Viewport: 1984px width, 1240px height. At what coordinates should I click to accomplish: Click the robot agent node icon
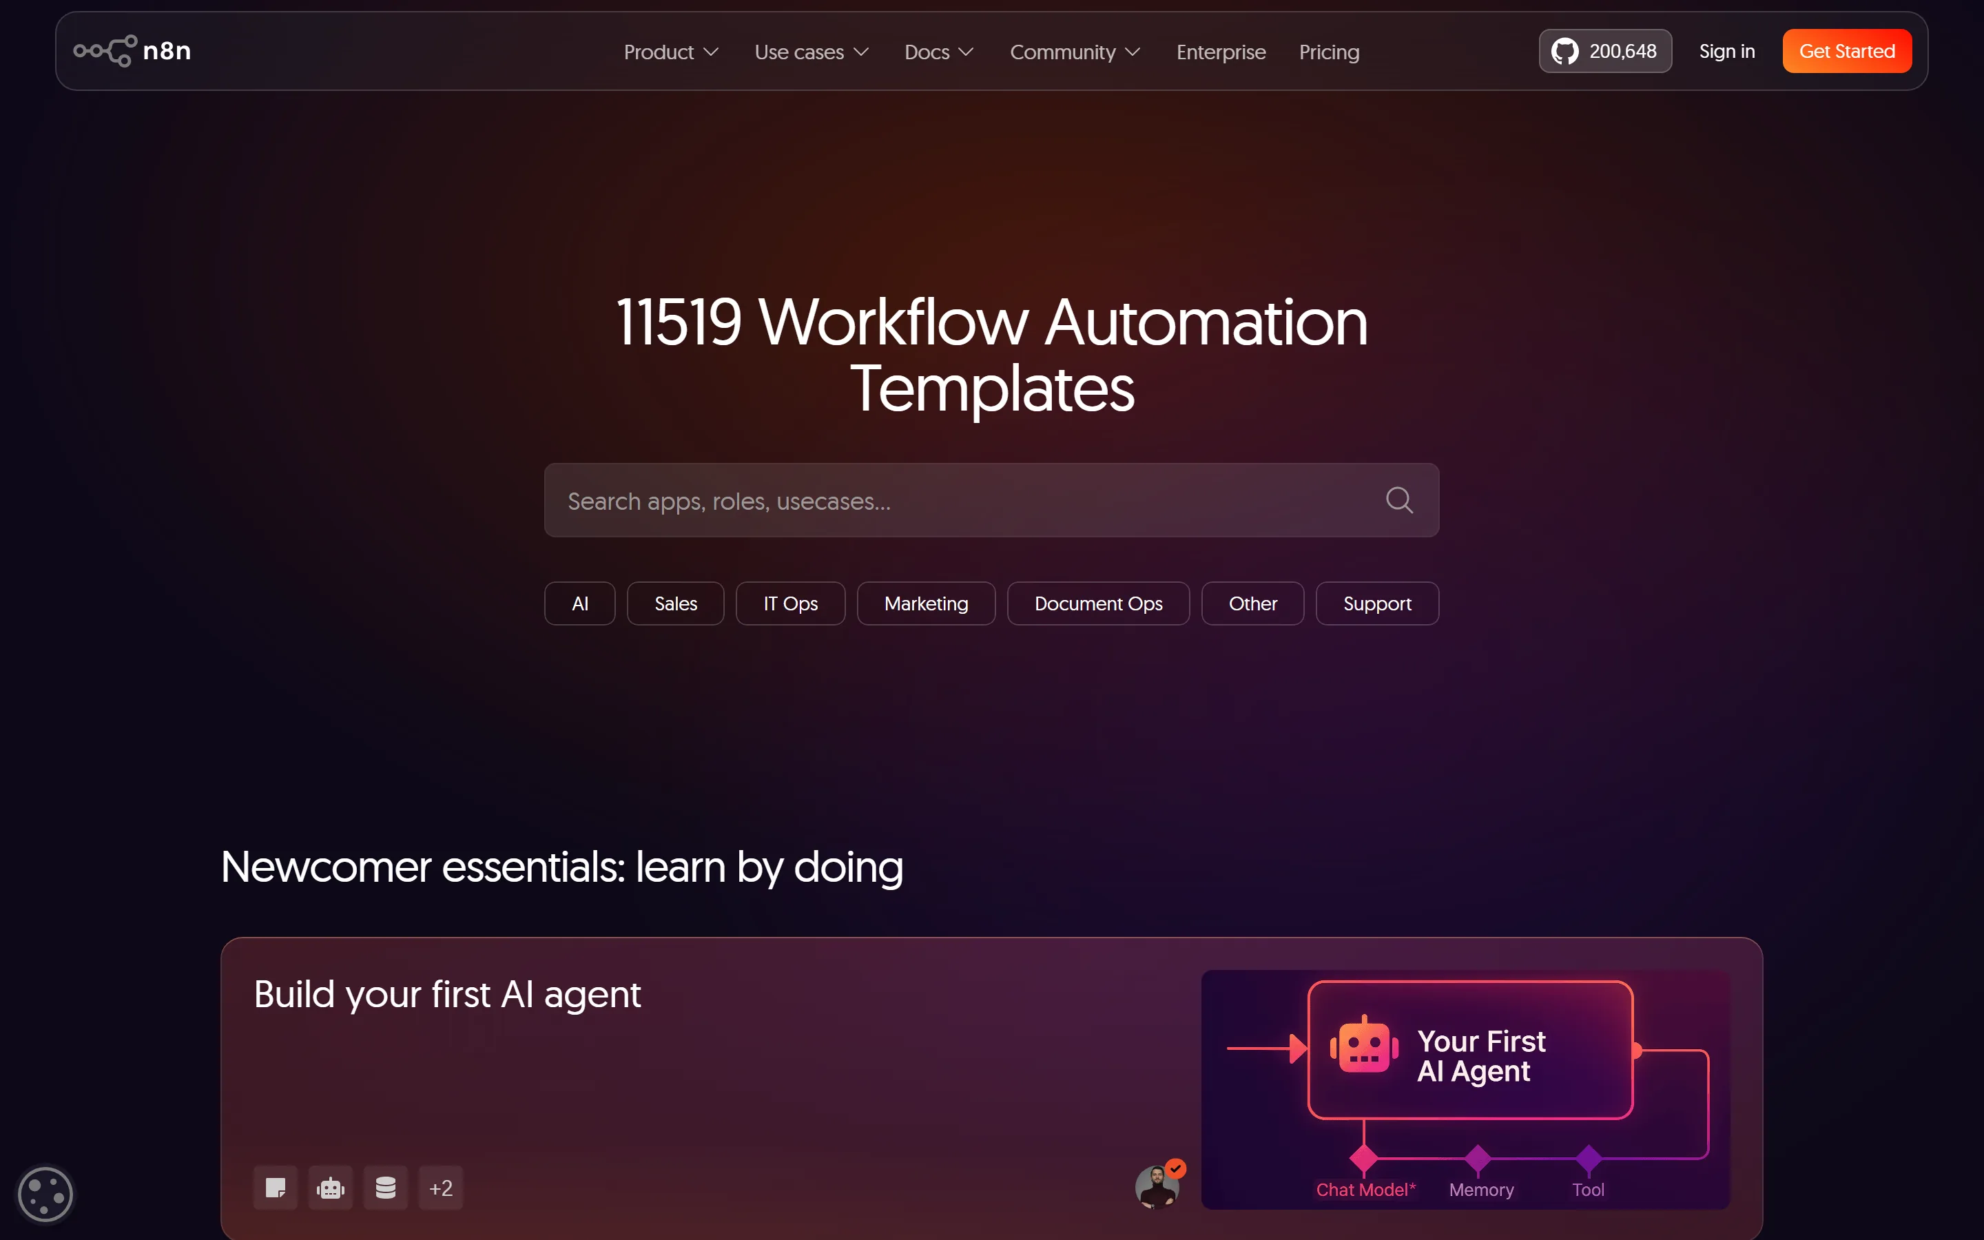[x=331, y=1188]
